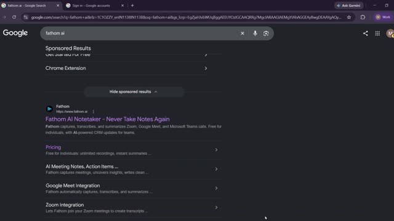
Task: Open AI Meeting Notes, Action Items sitelink
Action: [82, 166]
